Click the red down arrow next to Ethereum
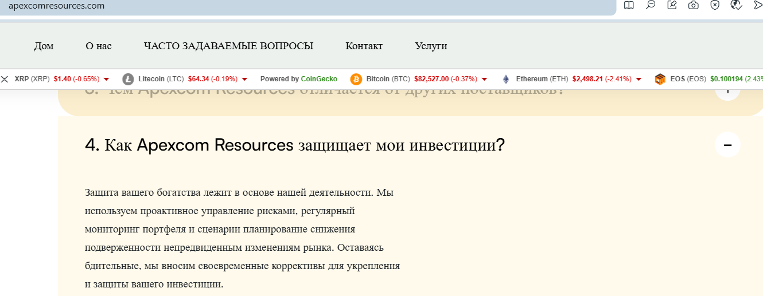Screen dimensions: 763x296 639,79
